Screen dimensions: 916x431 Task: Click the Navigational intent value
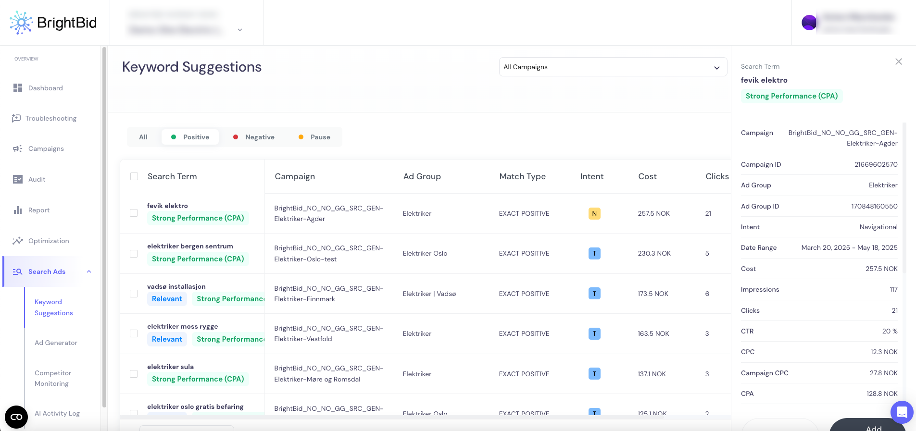[878, 227]
